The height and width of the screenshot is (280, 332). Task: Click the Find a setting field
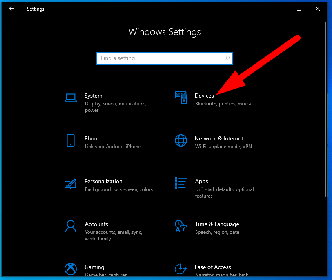pyautogui.click(x=164, y=58)
